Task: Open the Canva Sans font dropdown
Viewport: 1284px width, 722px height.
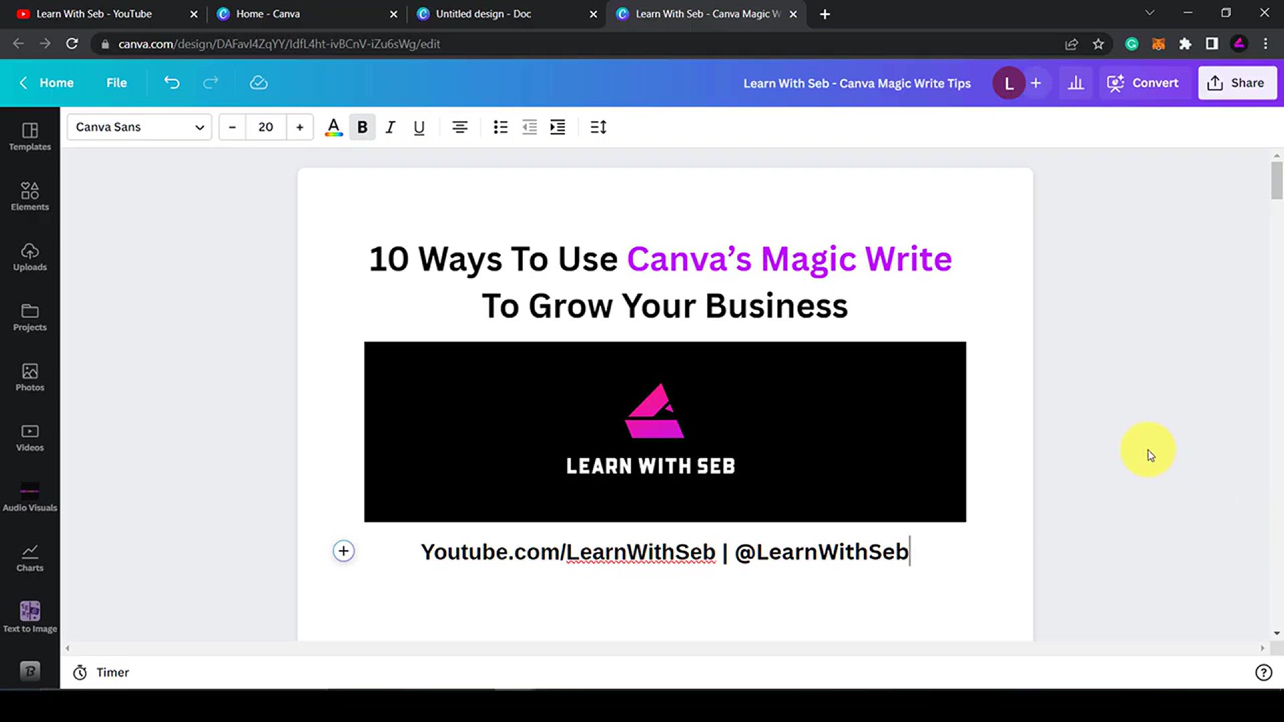Action: pyautogui.click(x=139, y=127)
